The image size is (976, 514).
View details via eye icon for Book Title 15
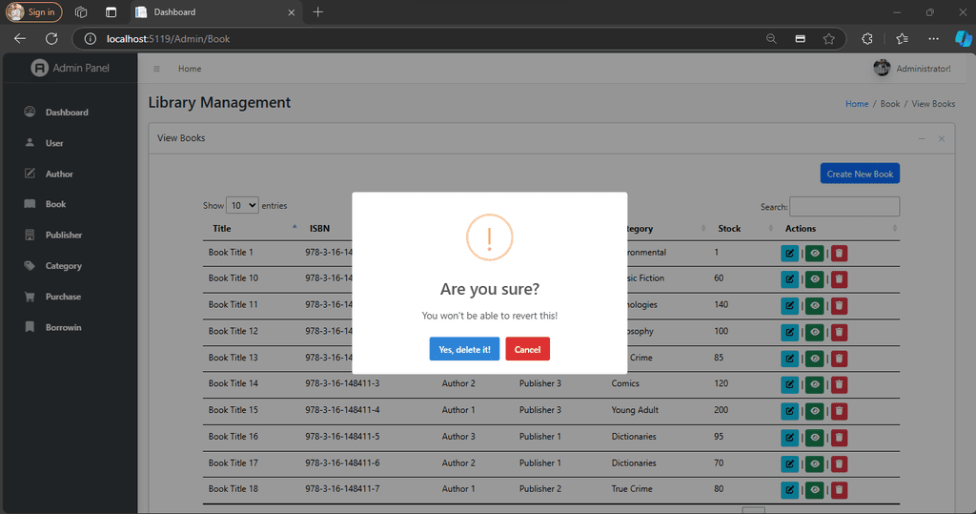coord(814,411)
